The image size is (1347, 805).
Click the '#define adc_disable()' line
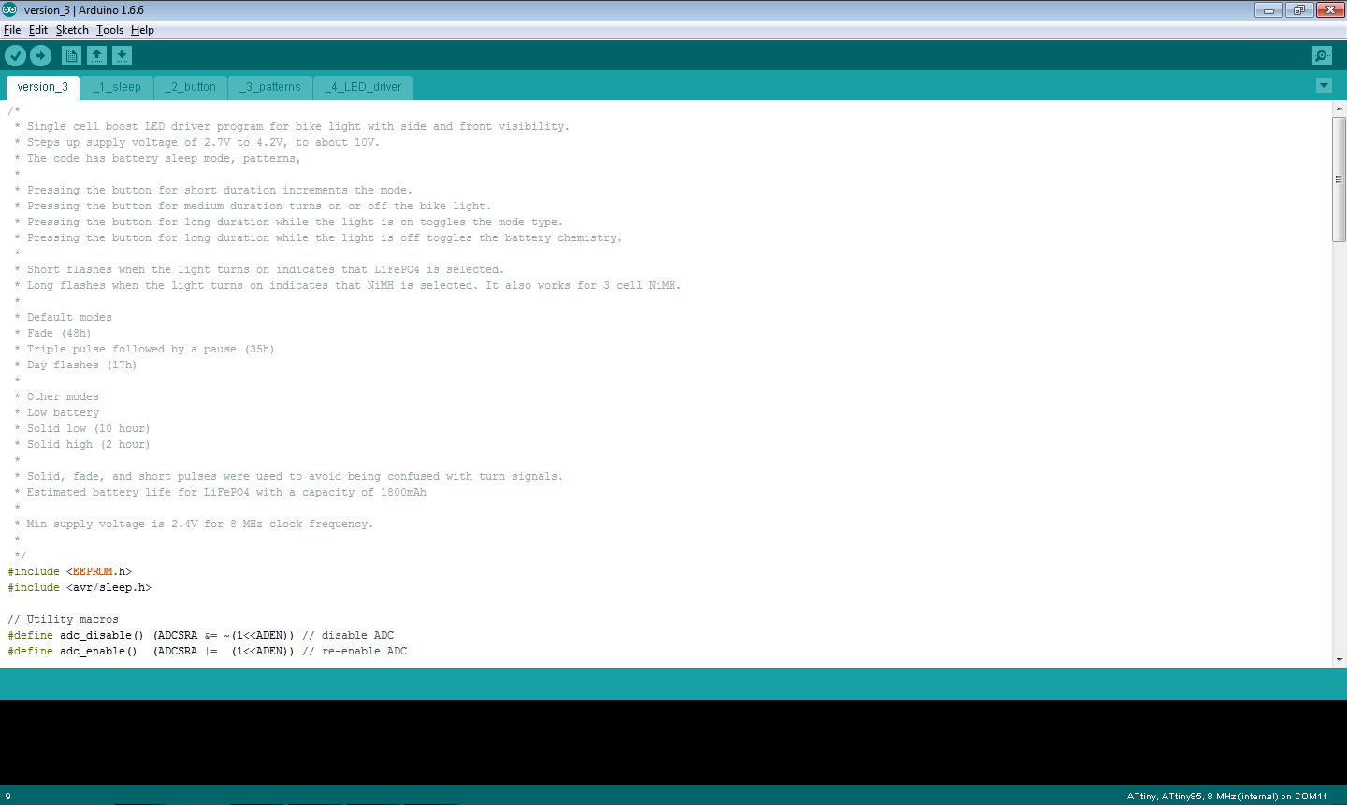(201, 635)
